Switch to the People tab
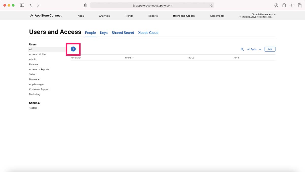Viewport: 305px width, 172px height. (x=90, y=33)
